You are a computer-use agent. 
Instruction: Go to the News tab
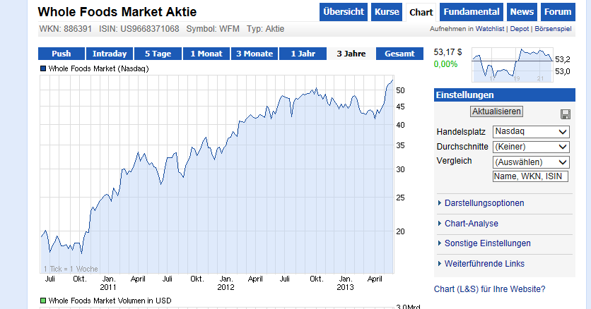522,12
